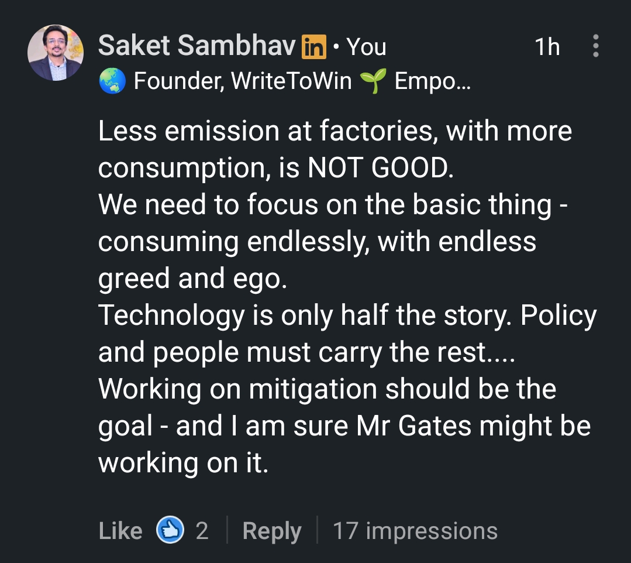The image size is (631, 563).
Task: Click the seedling emoji in the headline
Action: click(x=372, y=82)
